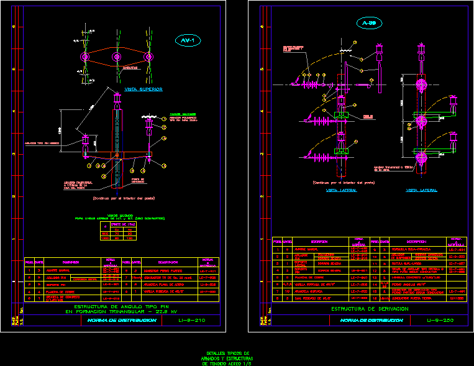Click the A-39 label oval

coord(369,23)
